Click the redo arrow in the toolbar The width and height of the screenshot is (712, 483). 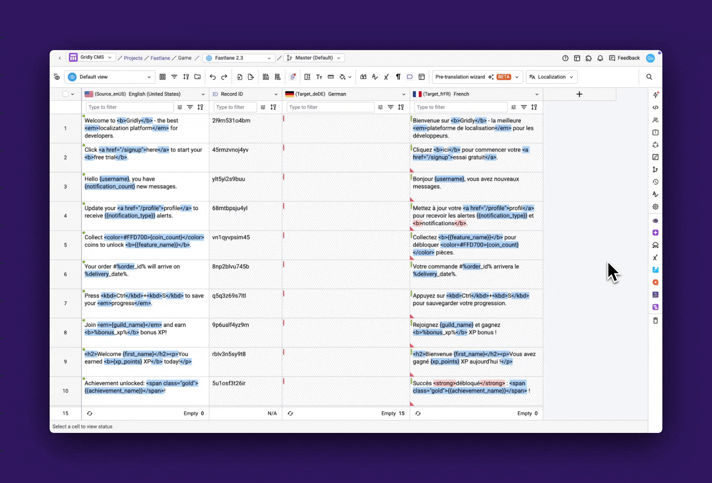(x=224, y=77)
